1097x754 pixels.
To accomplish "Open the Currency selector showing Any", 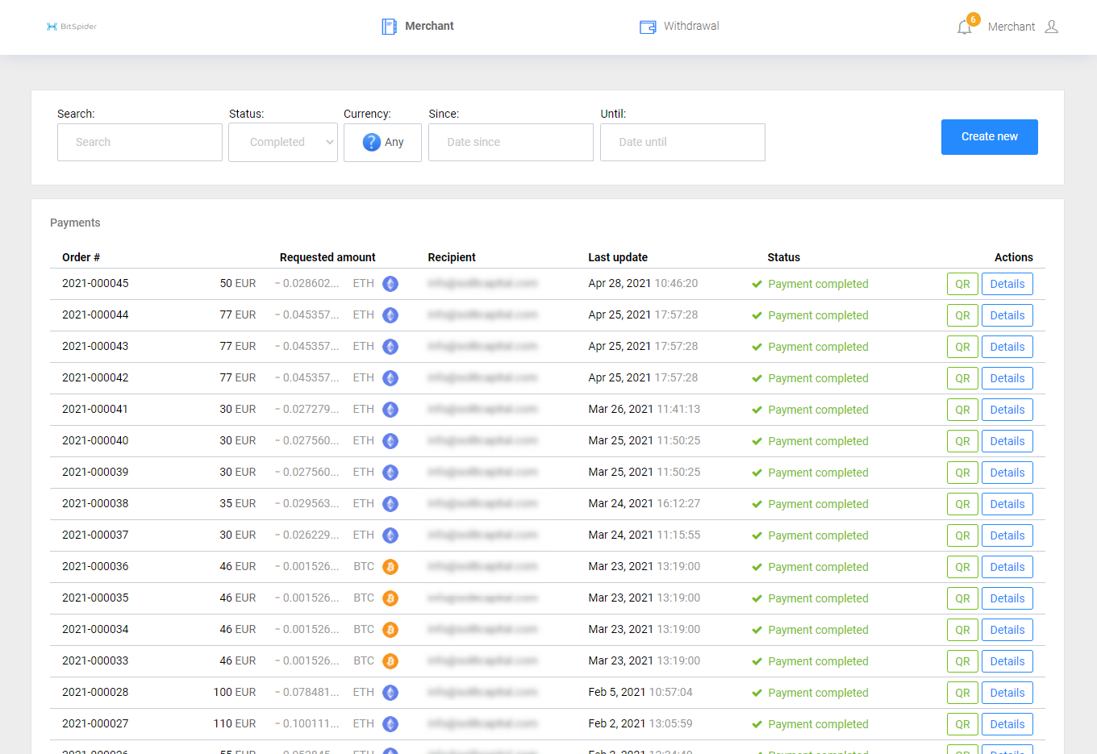I will tap(382, 142).
